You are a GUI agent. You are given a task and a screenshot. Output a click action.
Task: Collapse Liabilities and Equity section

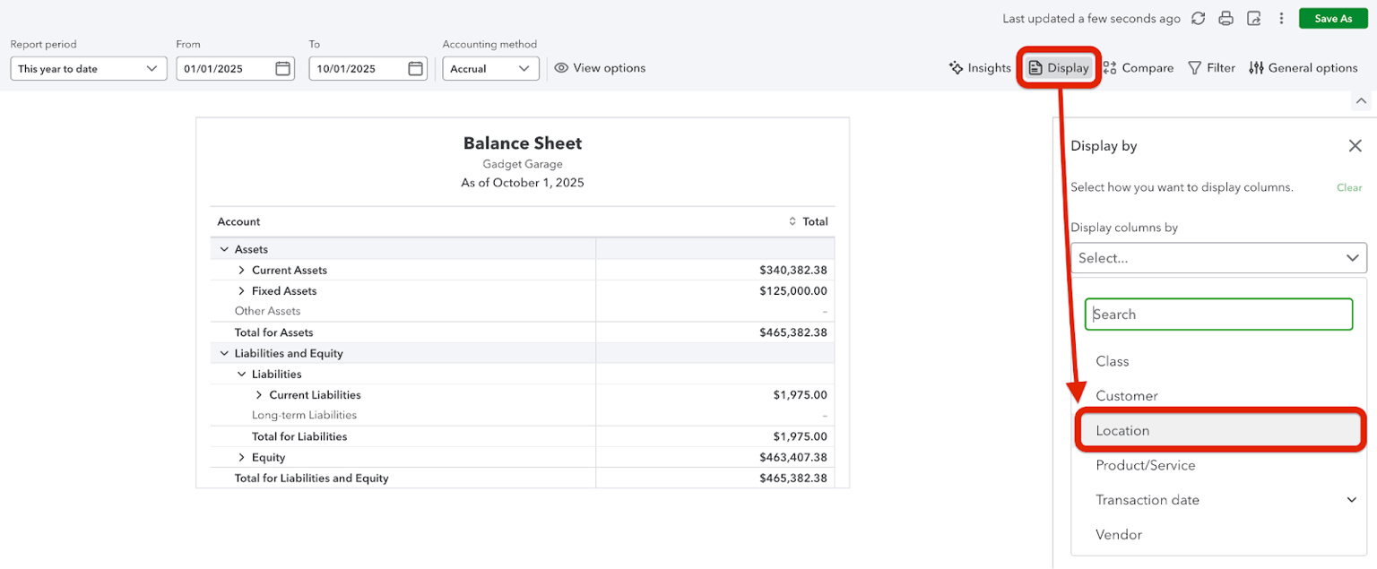224,353
